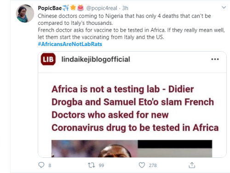Click the retweet count of 99
The width and height of the screenshot is (230, 173).
(101, 165)
